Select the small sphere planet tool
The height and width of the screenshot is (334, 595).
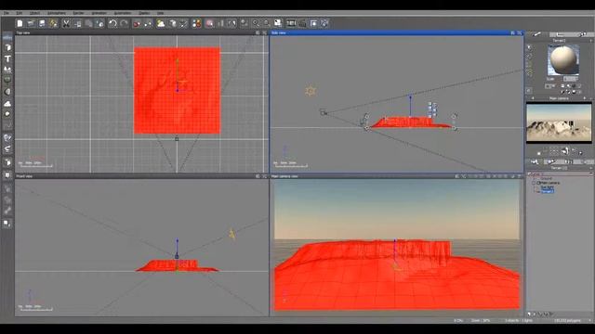(7, 114)
